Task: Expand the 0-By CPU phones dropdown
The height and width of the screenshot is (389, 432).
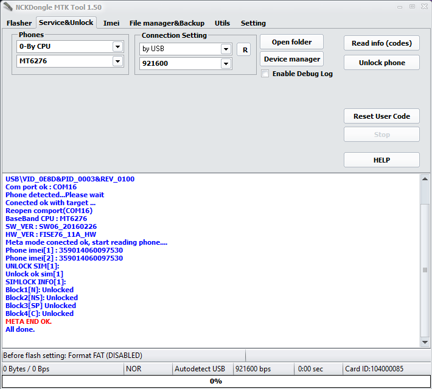Action: pos(117,47)
